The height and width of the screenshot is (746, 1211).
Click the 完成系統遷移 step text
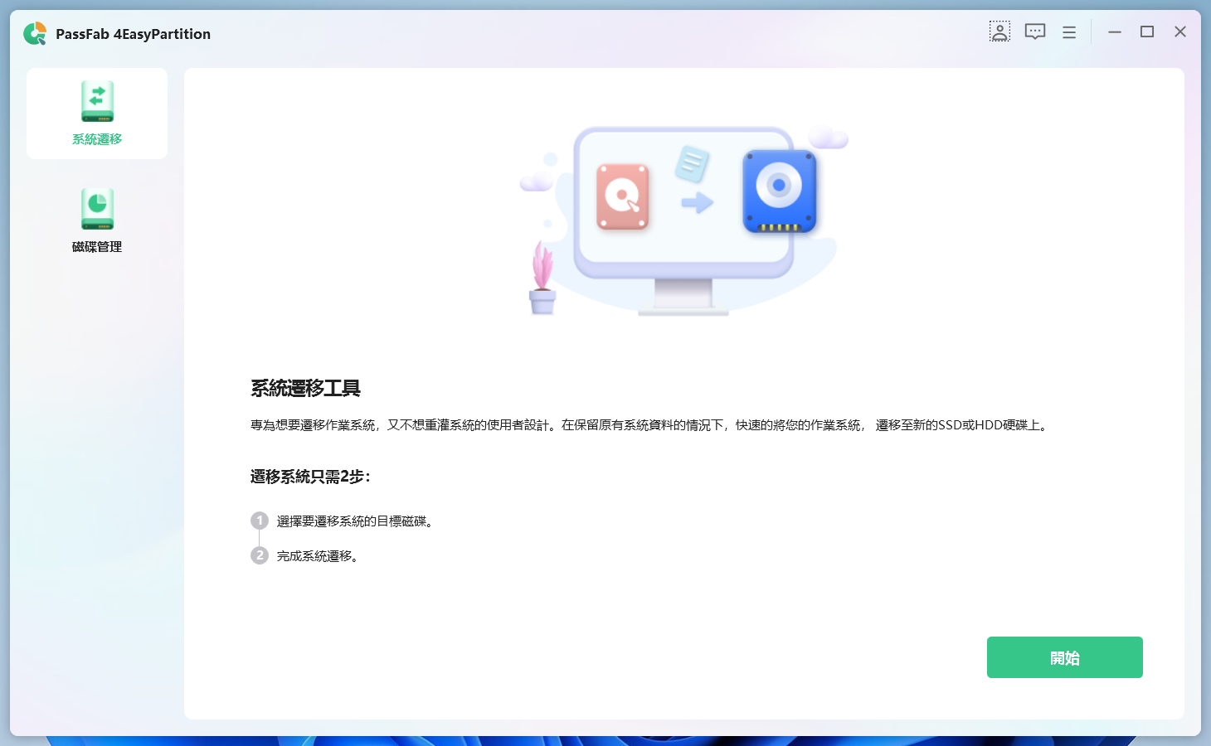point(319,555)
